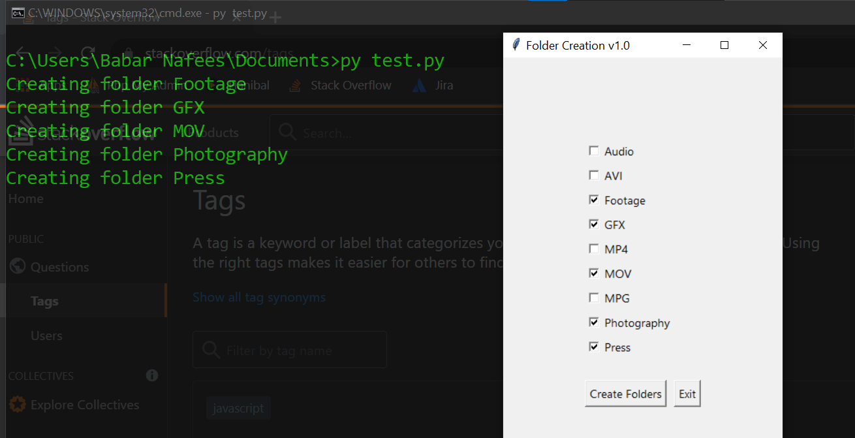Viewport: 855px width, 438px height.
Task: Disable the MOV checkbox
Action: point(593,274)
